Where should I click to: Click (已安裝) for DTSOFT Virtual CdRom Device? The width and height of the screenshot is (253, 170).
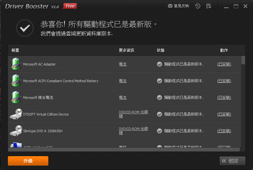224,114
